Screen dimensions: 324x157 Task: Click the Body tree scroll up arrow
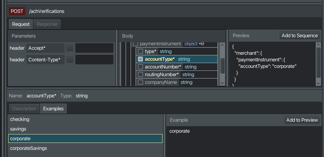point(222,45)
